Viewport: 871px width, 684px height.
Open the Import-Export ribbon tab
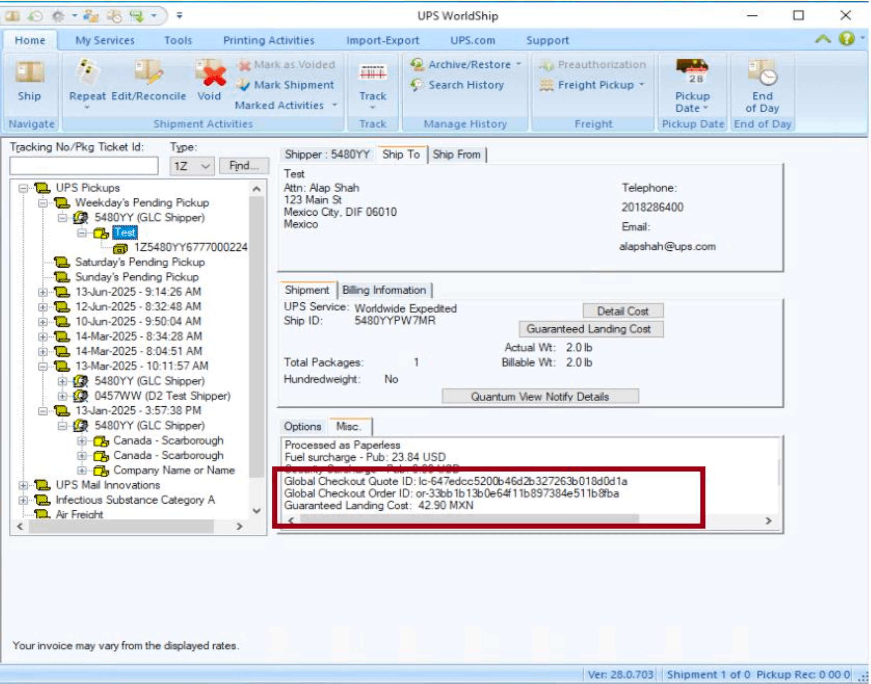coord(383,40)
